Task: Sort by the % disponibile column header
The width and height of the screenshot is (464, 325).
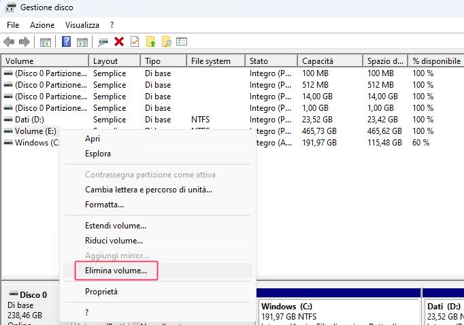Action: [436, 61]
